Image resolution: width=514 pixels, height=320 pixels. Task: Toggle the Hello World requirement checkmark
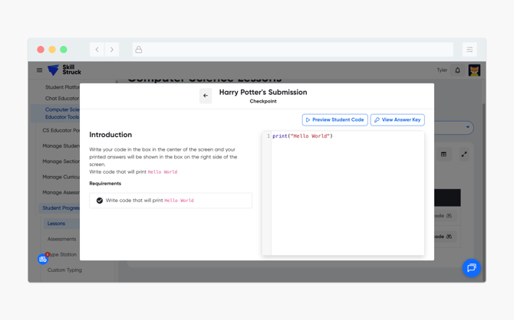point(100,201)
